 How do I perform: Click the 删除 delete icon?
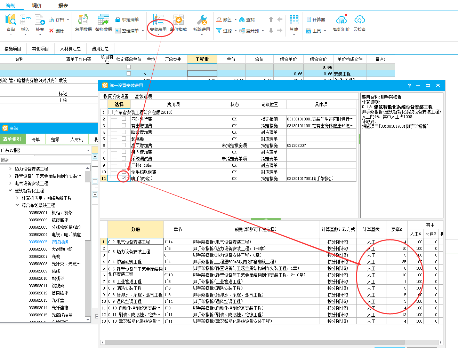click(51, 31)
